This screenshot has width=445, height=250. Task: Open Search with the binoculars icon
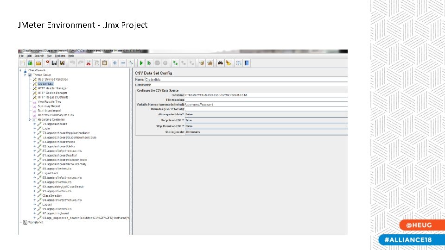[x=220, y=63]
